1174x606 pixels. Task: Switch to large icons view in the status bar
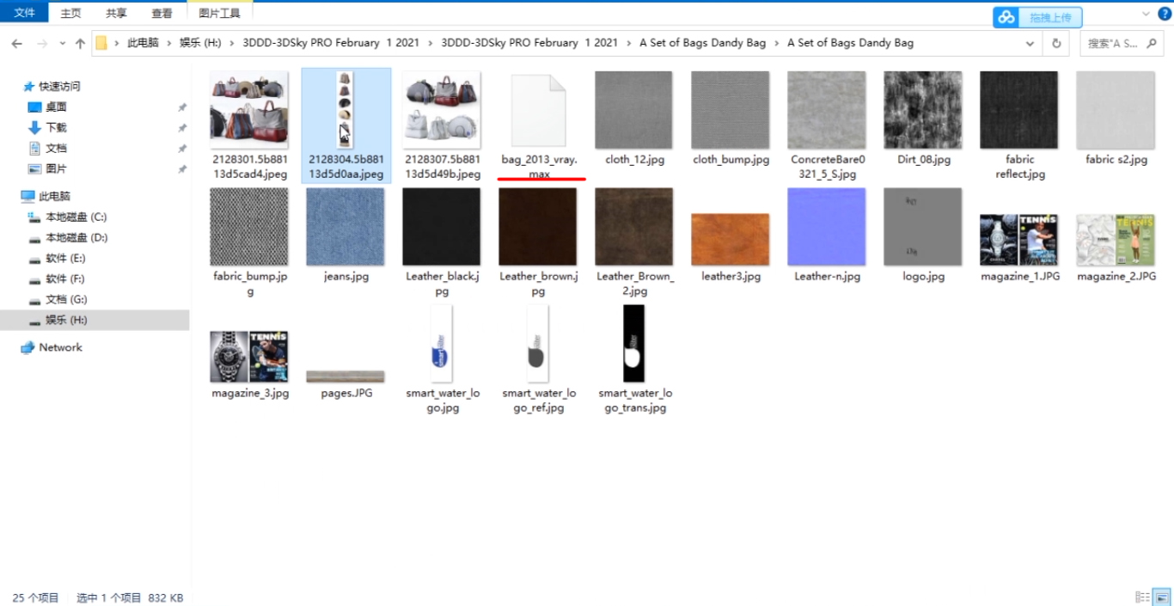[x=1161, y=597]
